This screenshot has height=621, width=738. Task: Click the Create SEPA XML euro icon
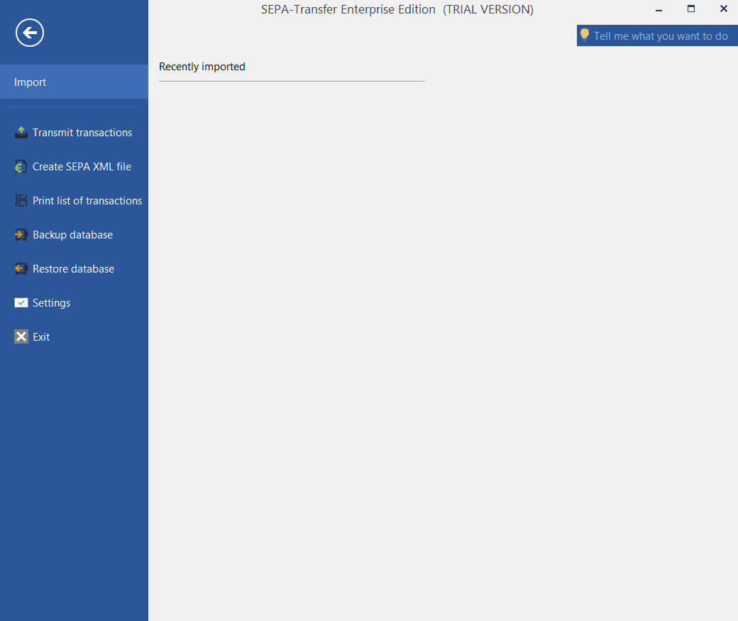pos(21,167)
